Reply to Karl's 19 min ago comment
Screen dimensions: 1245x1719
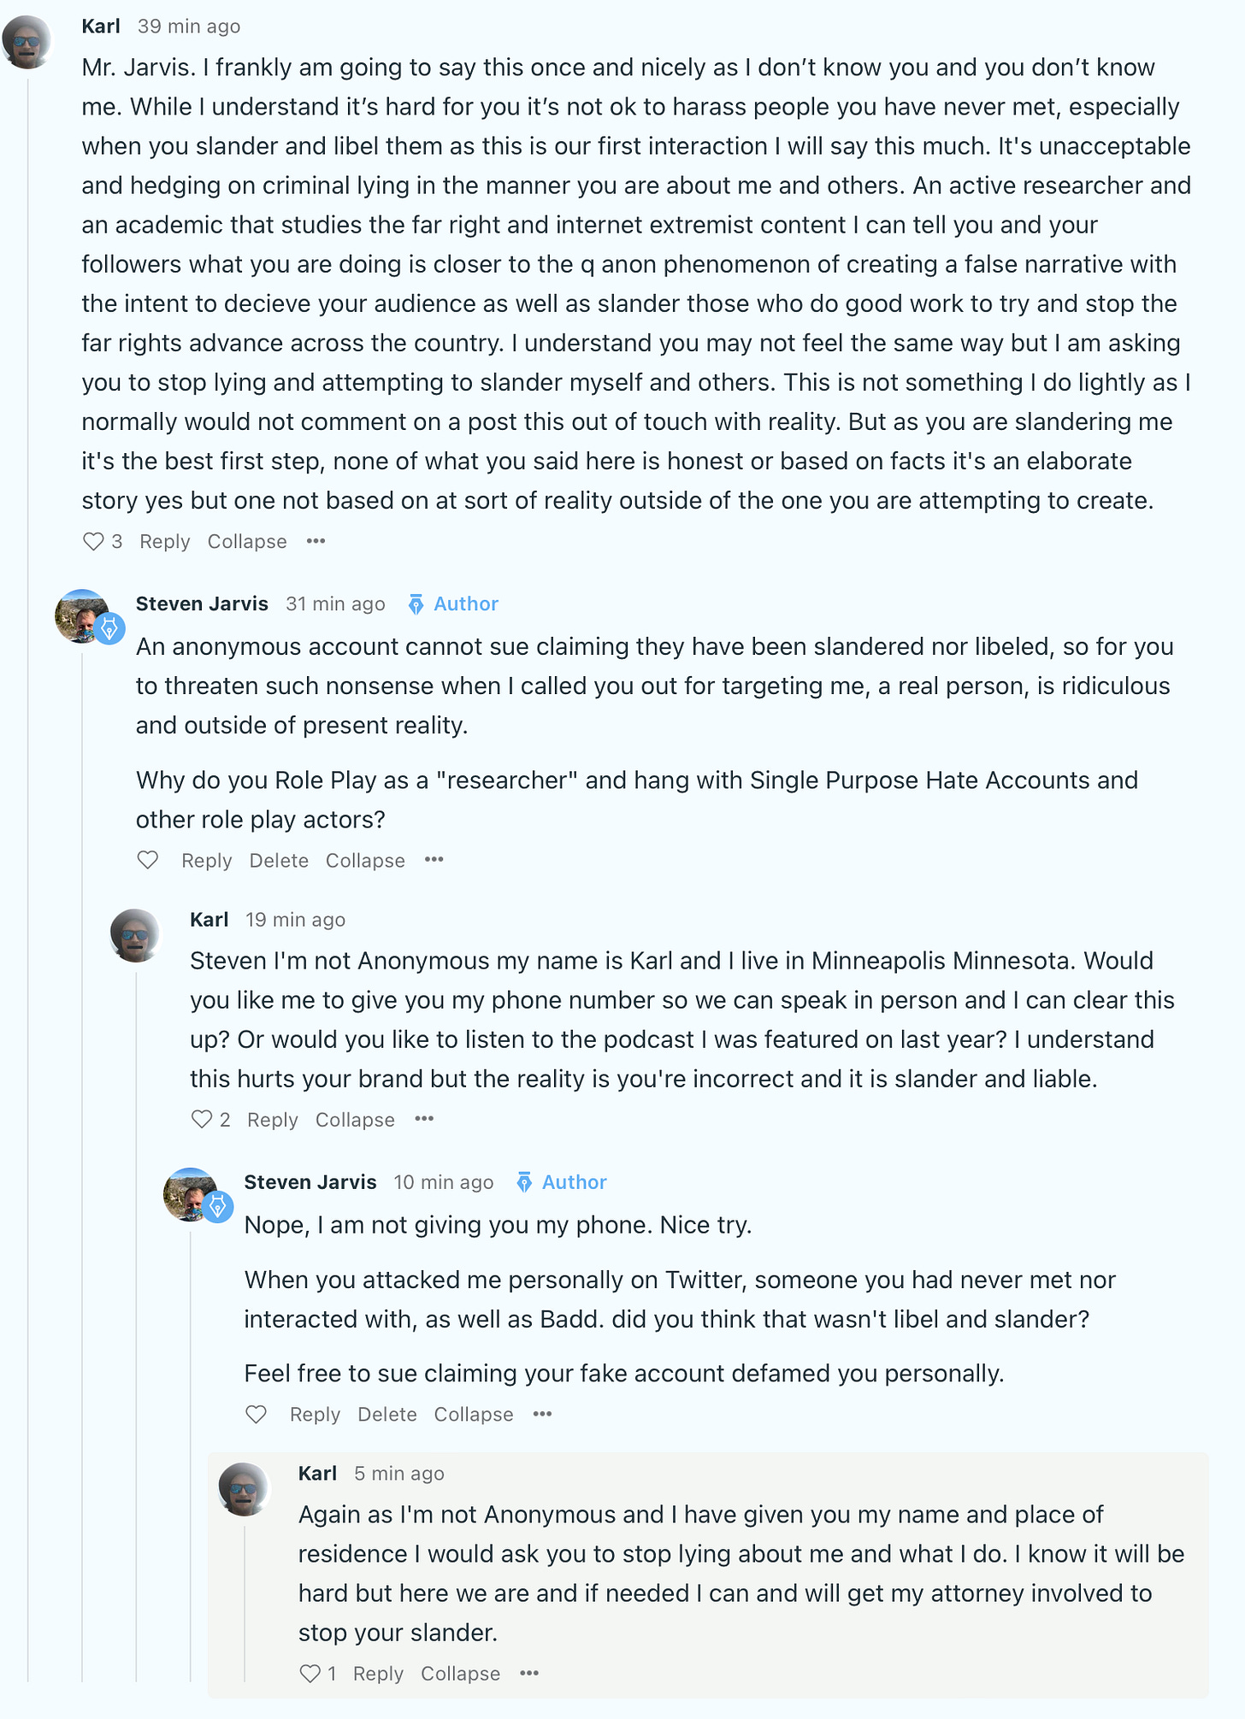(x=273, y=1120)
